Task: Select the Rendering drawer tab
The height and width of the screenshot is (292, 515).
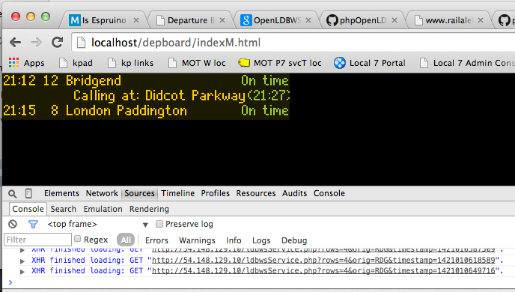Action: click(x=149, y=209)
